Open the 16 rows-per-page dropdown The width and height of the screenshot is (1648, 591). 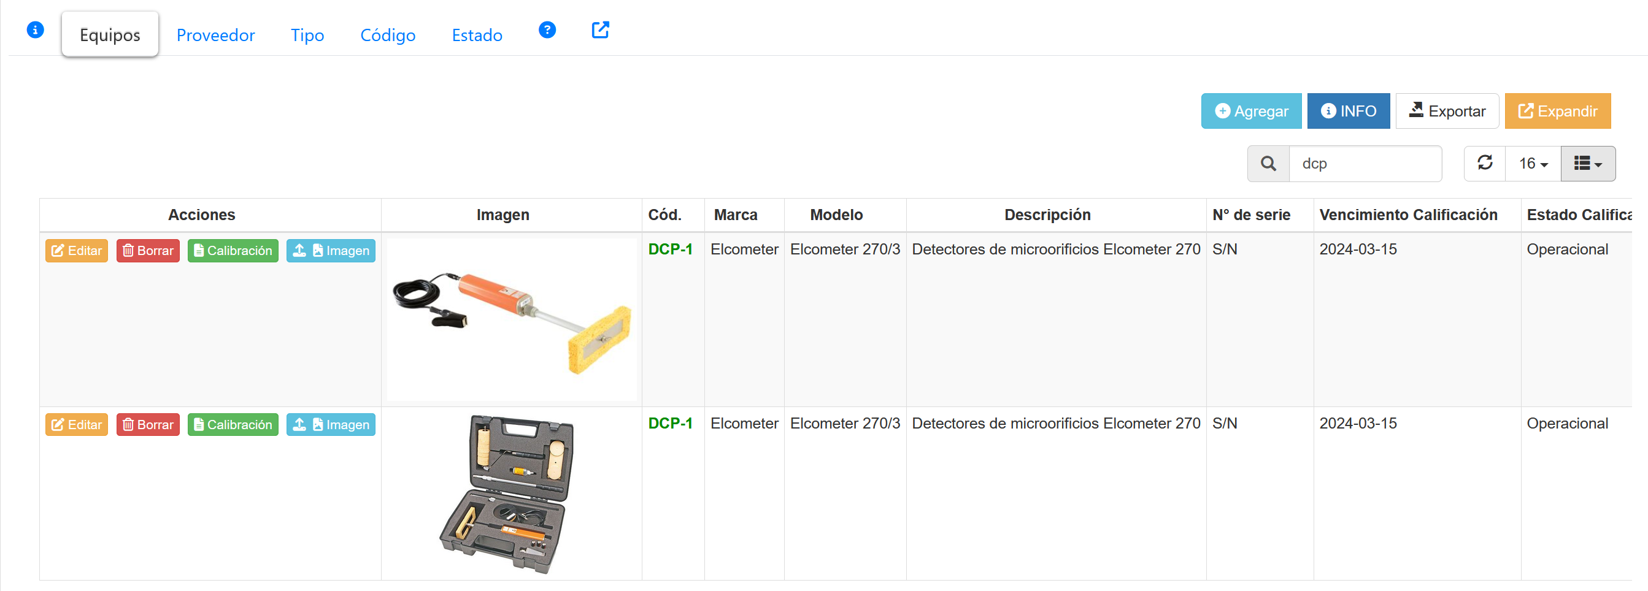1532,164
